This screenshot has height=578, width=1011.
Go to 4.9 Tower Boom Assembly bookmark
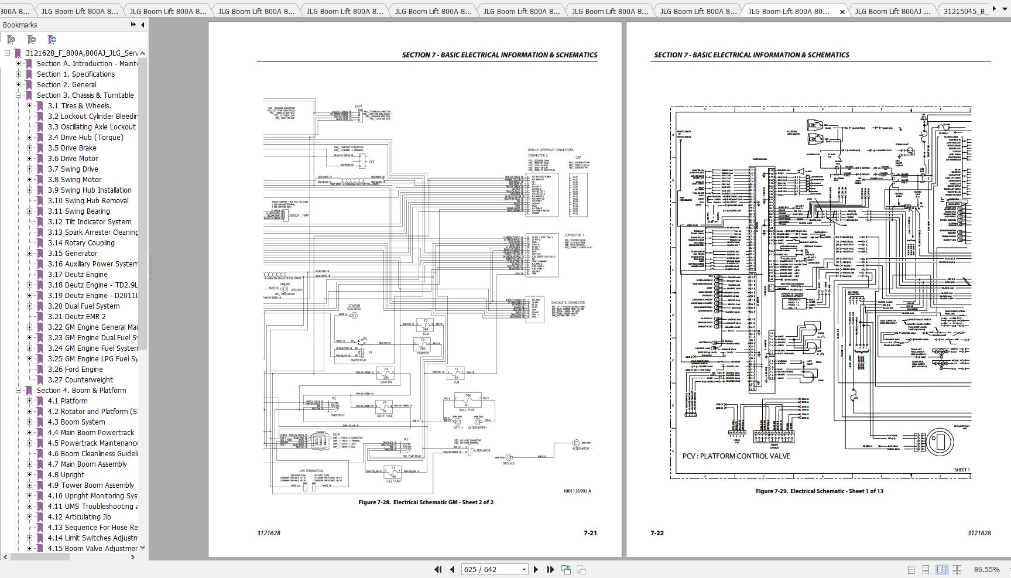91,485
